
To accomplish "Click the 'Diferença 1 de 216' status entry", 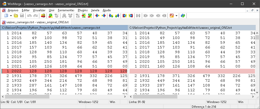I will click(204, 107).
